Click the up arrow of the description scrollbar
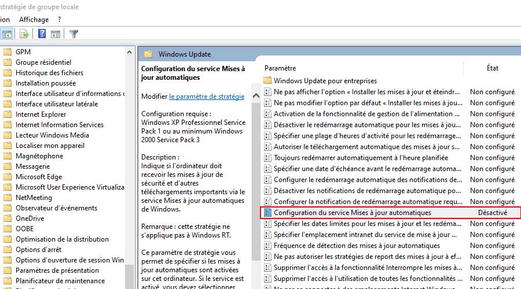The image size is (521, 289). [256, 96]
